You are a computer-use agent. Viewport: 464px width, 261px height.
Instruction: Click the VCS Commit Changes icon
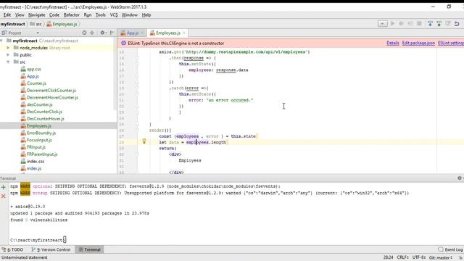(439, 23)
